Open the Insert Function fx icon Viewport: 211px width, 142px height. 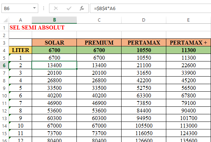pyautogui.click(x=82, y=8)
